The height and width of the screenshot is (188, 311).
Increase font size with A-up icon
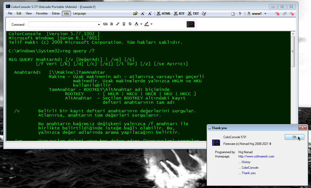143,13
